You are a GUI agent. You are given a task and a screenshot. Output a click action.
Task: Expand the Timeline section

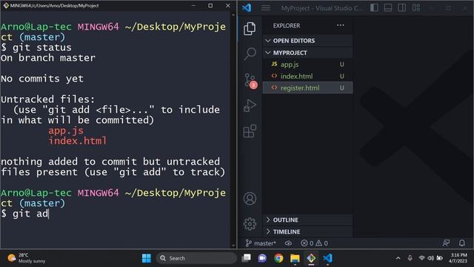tap(307, 231)
